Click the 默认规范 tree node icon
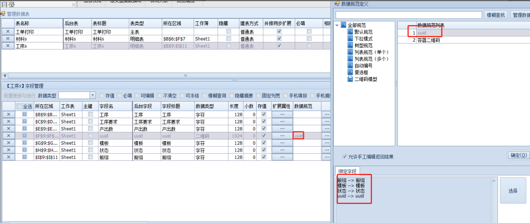Image resolution: width=530 pixels, height=223 pixels. (351, 32)
